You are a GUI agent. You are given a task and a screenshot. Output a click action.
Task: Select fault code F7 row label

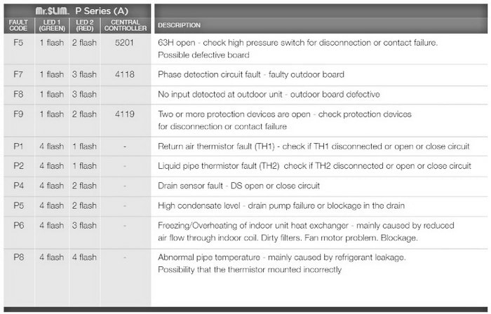[18, 74]
